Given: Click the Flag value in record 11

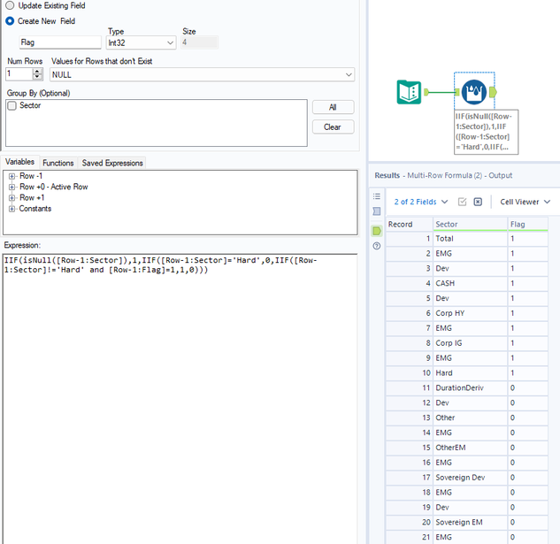Looking at the screenshot, I should (x=528, y=388).
